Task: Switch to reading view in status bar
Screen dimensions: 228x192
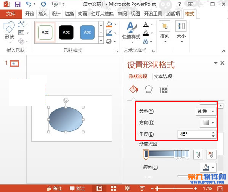Action: 127,188
